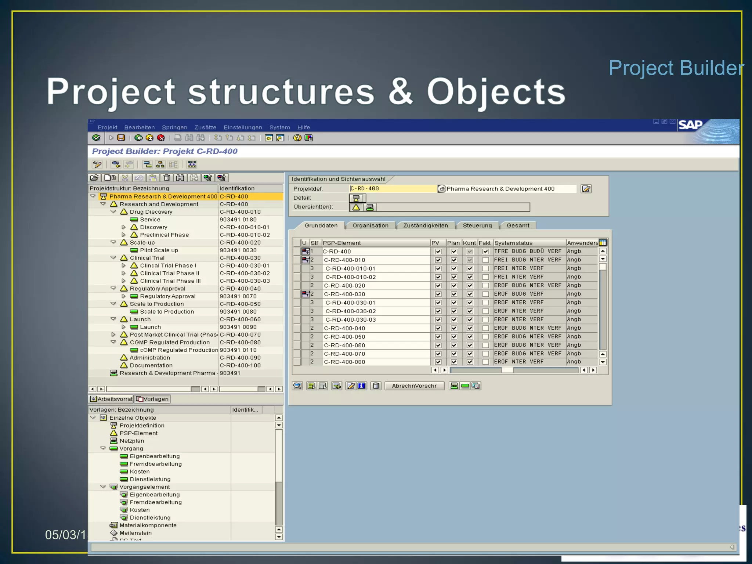Click the yellow Exit icon
The image size is (752, 564).
149,138
